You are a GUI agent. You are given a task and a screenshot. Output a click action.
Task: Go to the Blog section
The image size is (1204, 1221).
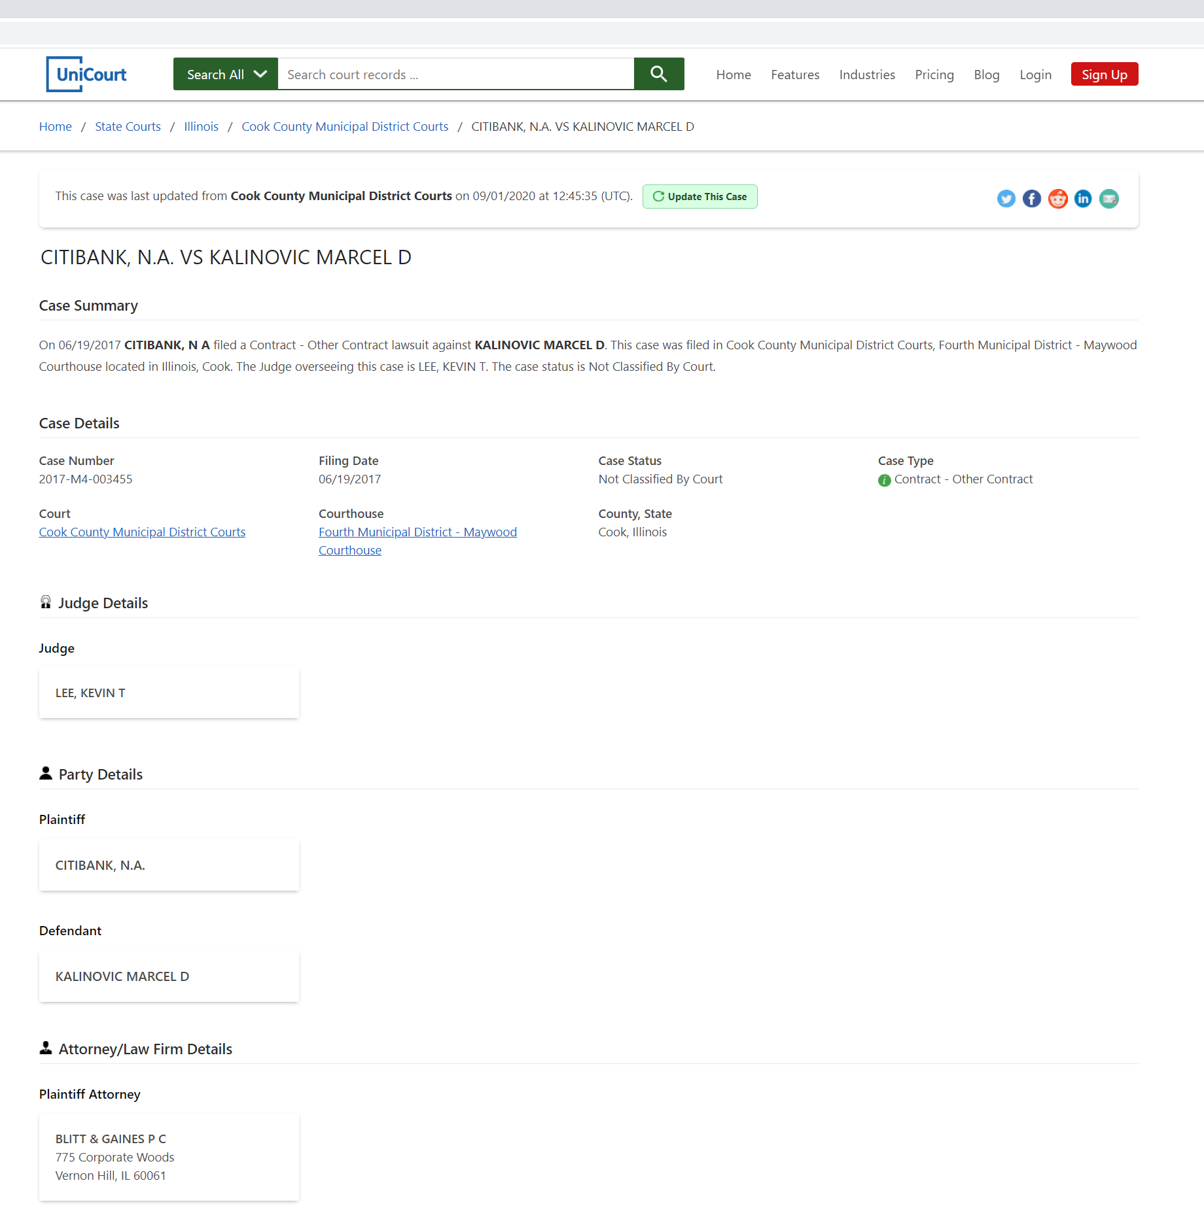point(986,75)
